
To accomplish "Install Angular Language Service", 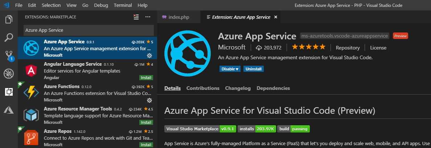I will pyautogui.click(x=146, y=78).
